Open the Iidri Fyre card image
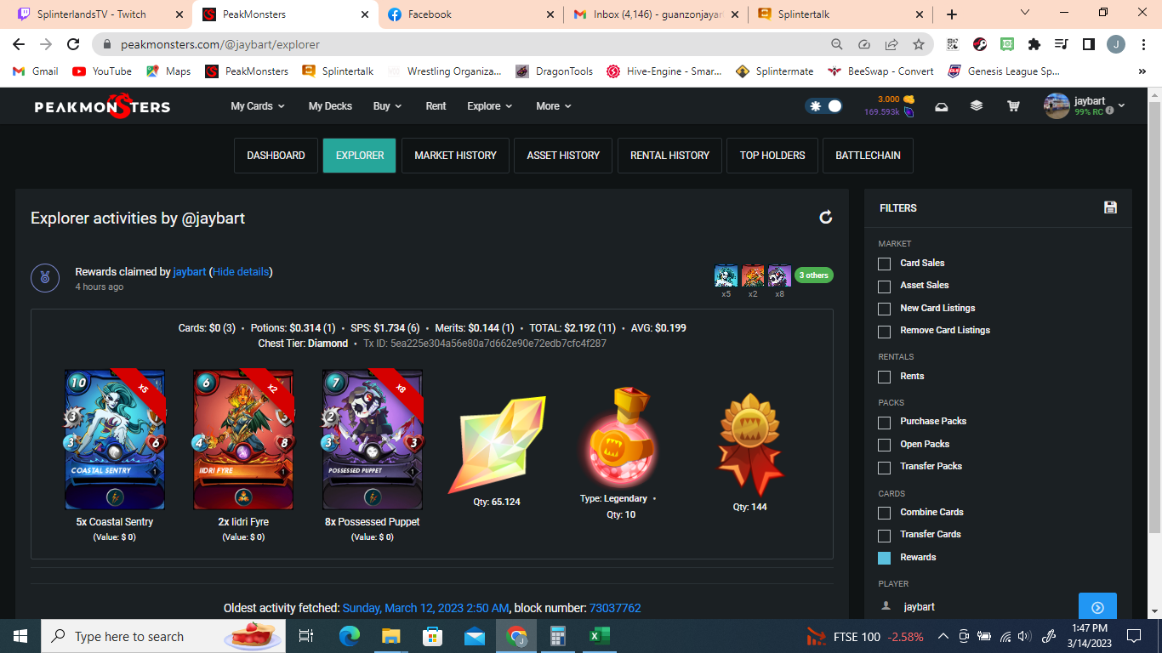 (243, 440)
